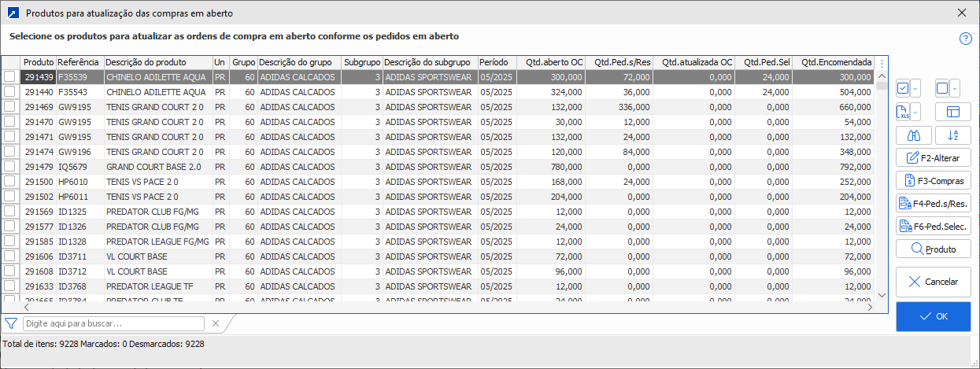Viewport: 980px width, 369px height.
Task: Click the vertical scrollbar down arrow
Action: 882,295
